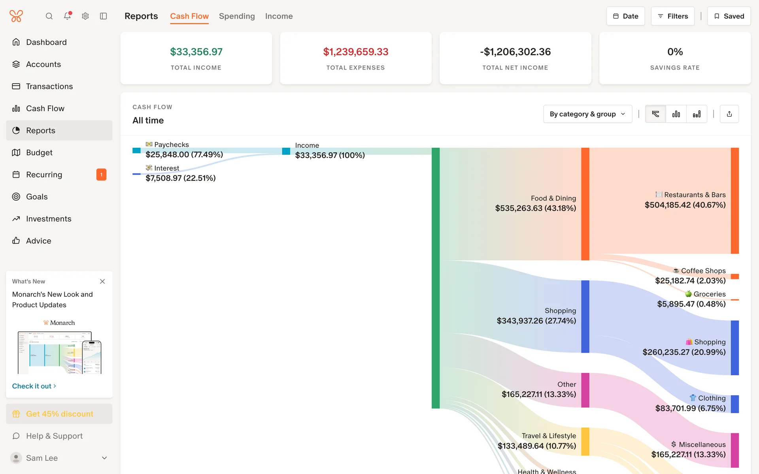759x474 pixels.
Task: Collapse sidebar with panel icon
Action: coord(104,16)
